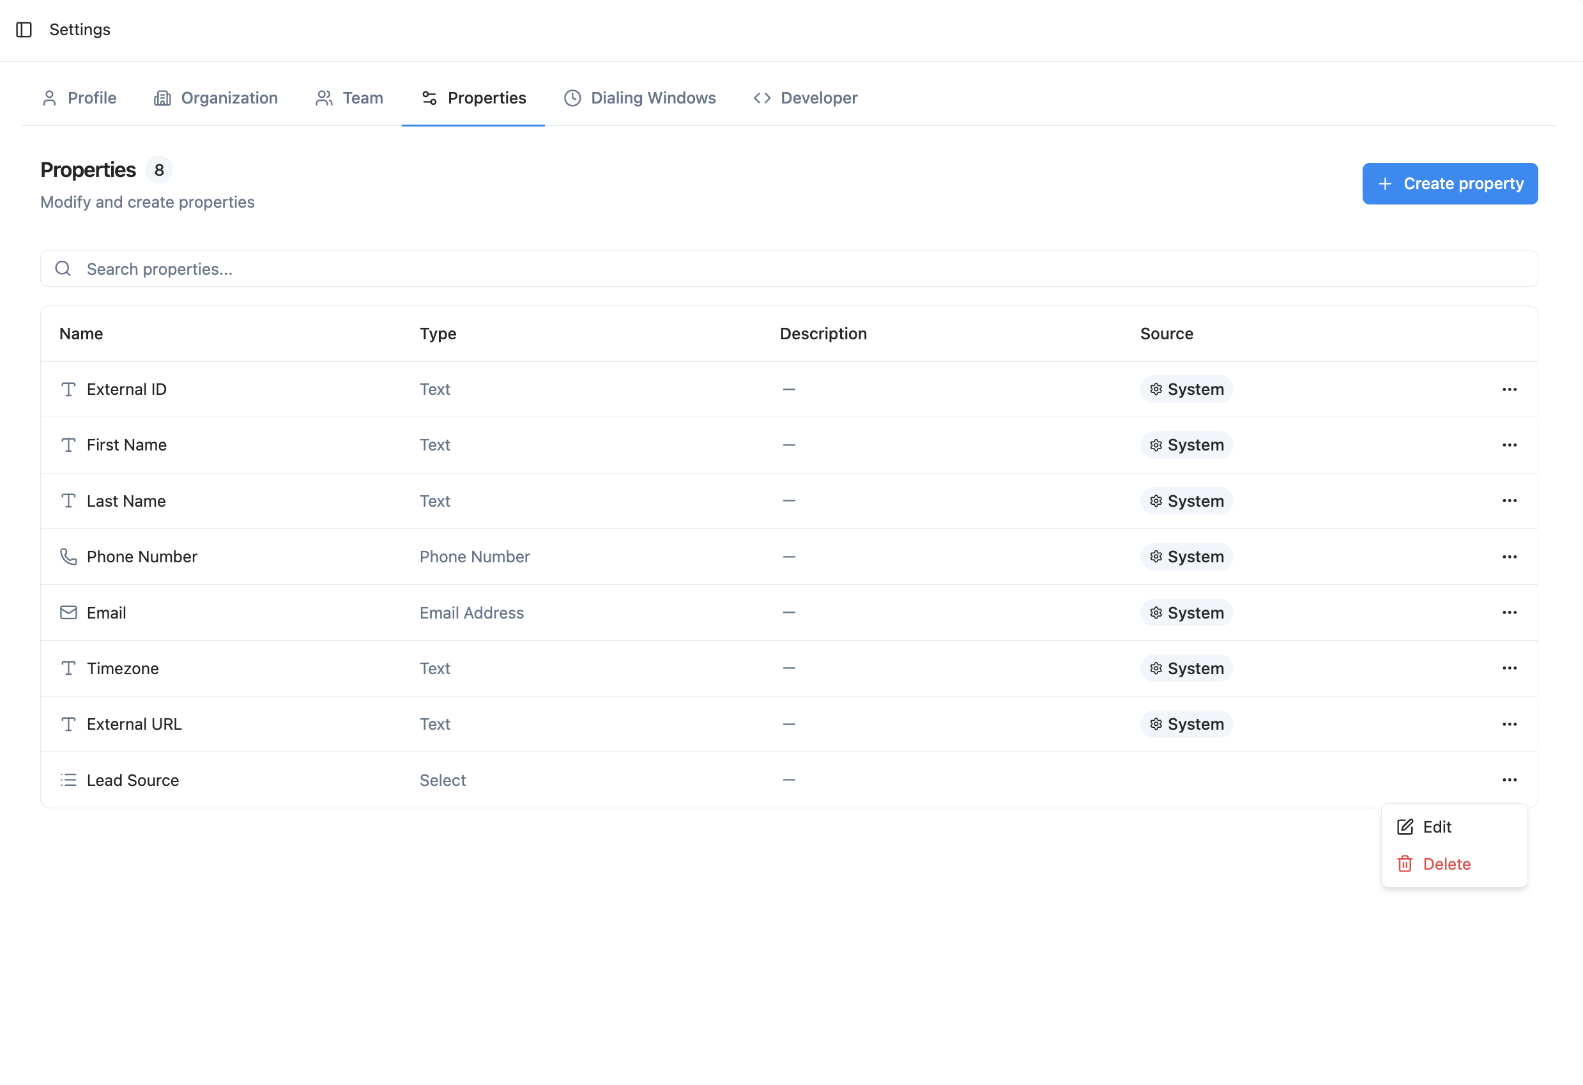
Task: Open the Developer tab
Action: [x=805, y=98]
